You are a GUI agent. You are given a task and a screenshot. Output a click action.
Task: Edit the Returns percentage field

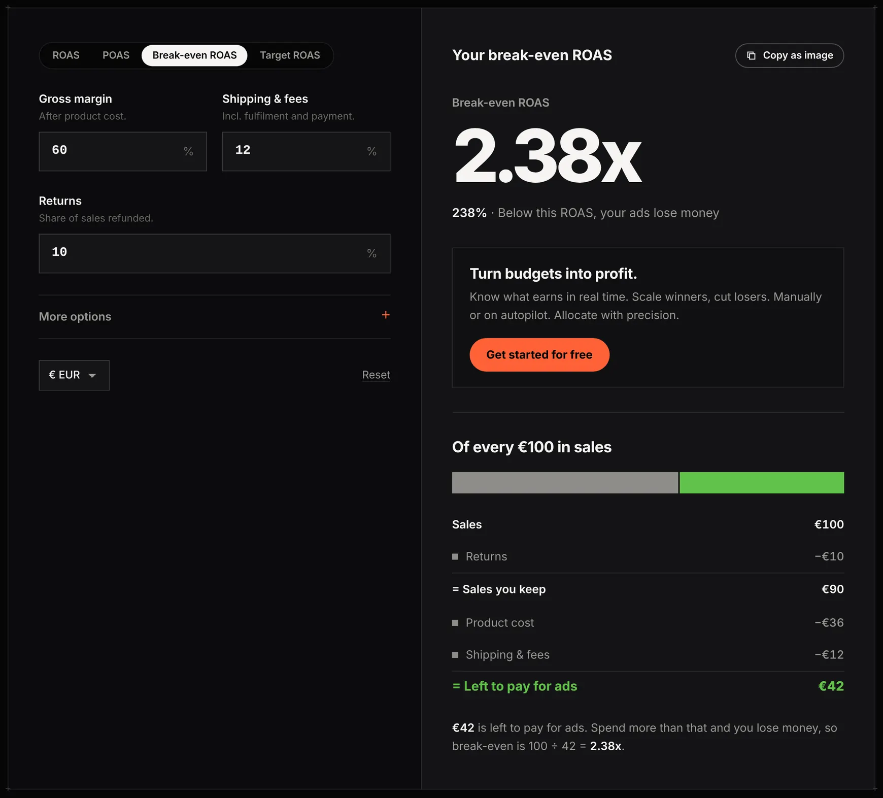215,253
